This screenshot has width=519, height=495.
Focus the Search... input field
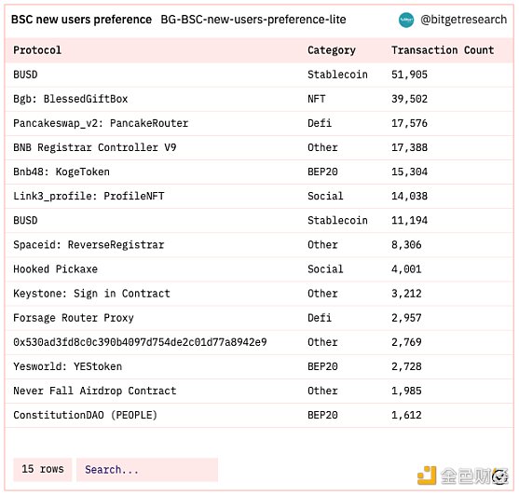pyautogui.click(x=147, y=470)
